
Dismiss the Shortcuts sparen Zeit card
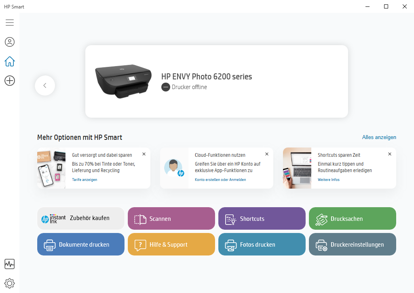point(390,154)
